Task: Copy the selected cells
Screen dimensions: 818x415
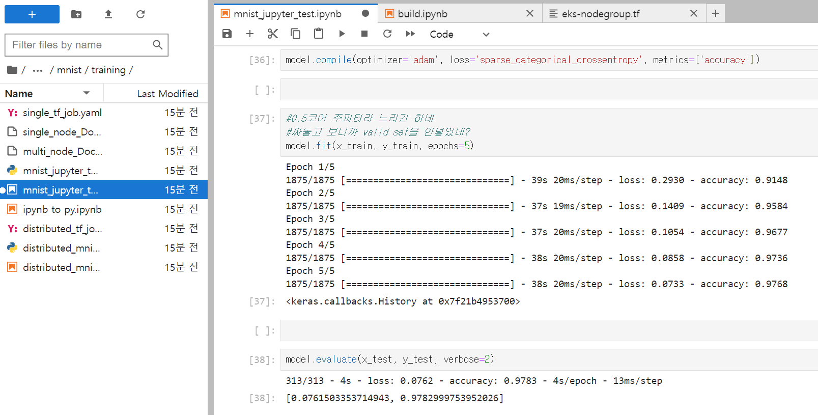Action: 295,34
